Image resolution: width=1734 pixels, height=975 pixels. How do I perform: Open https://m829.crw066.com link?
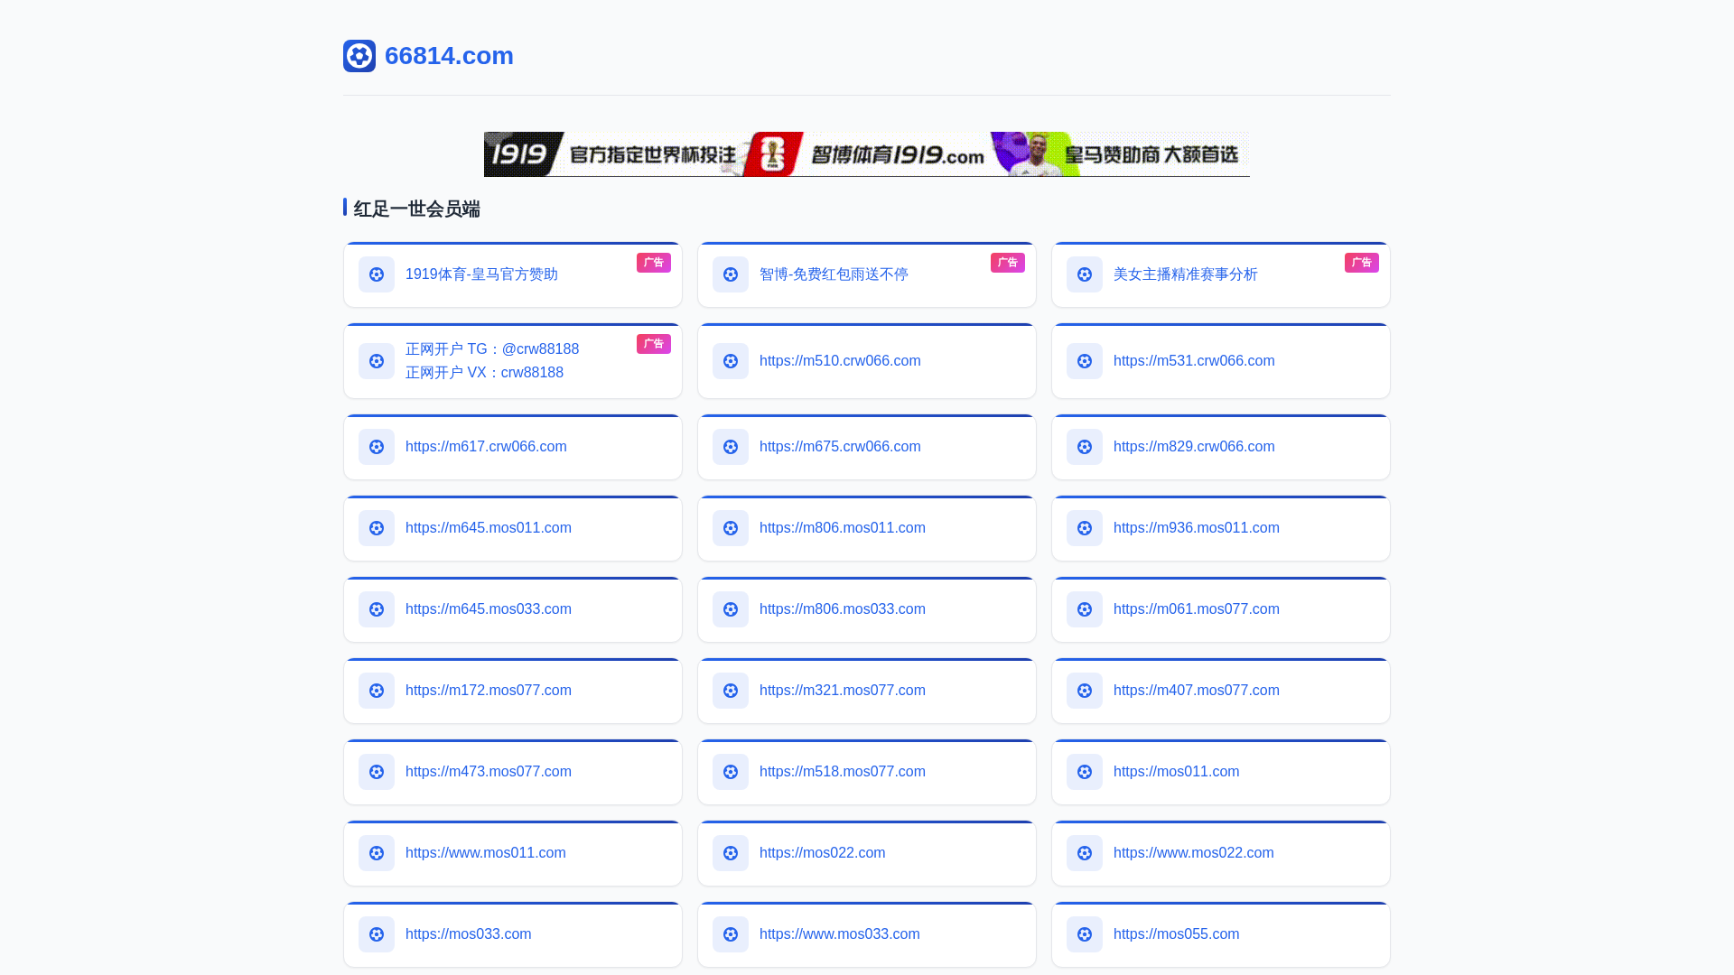click(1194, 447)
